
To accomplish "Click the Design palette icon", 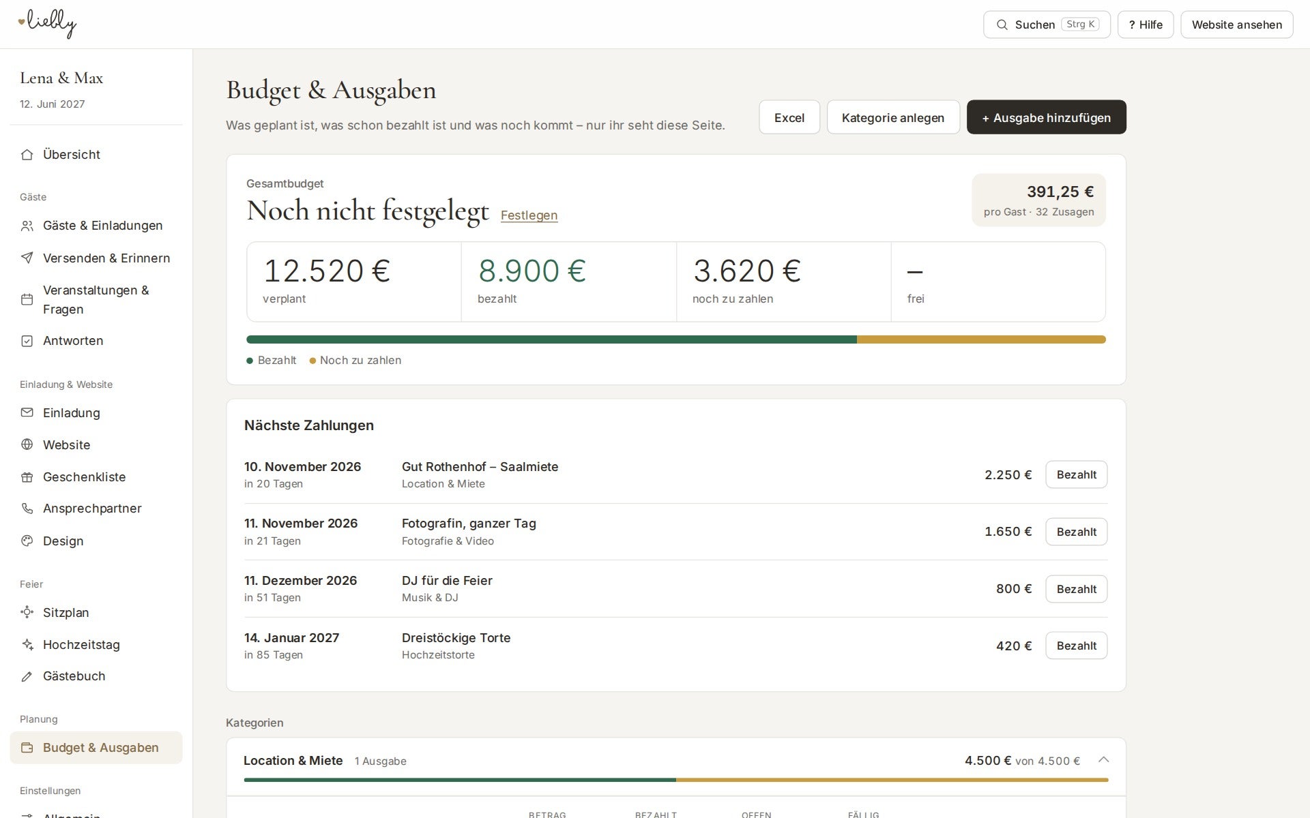I will [27, 541].
